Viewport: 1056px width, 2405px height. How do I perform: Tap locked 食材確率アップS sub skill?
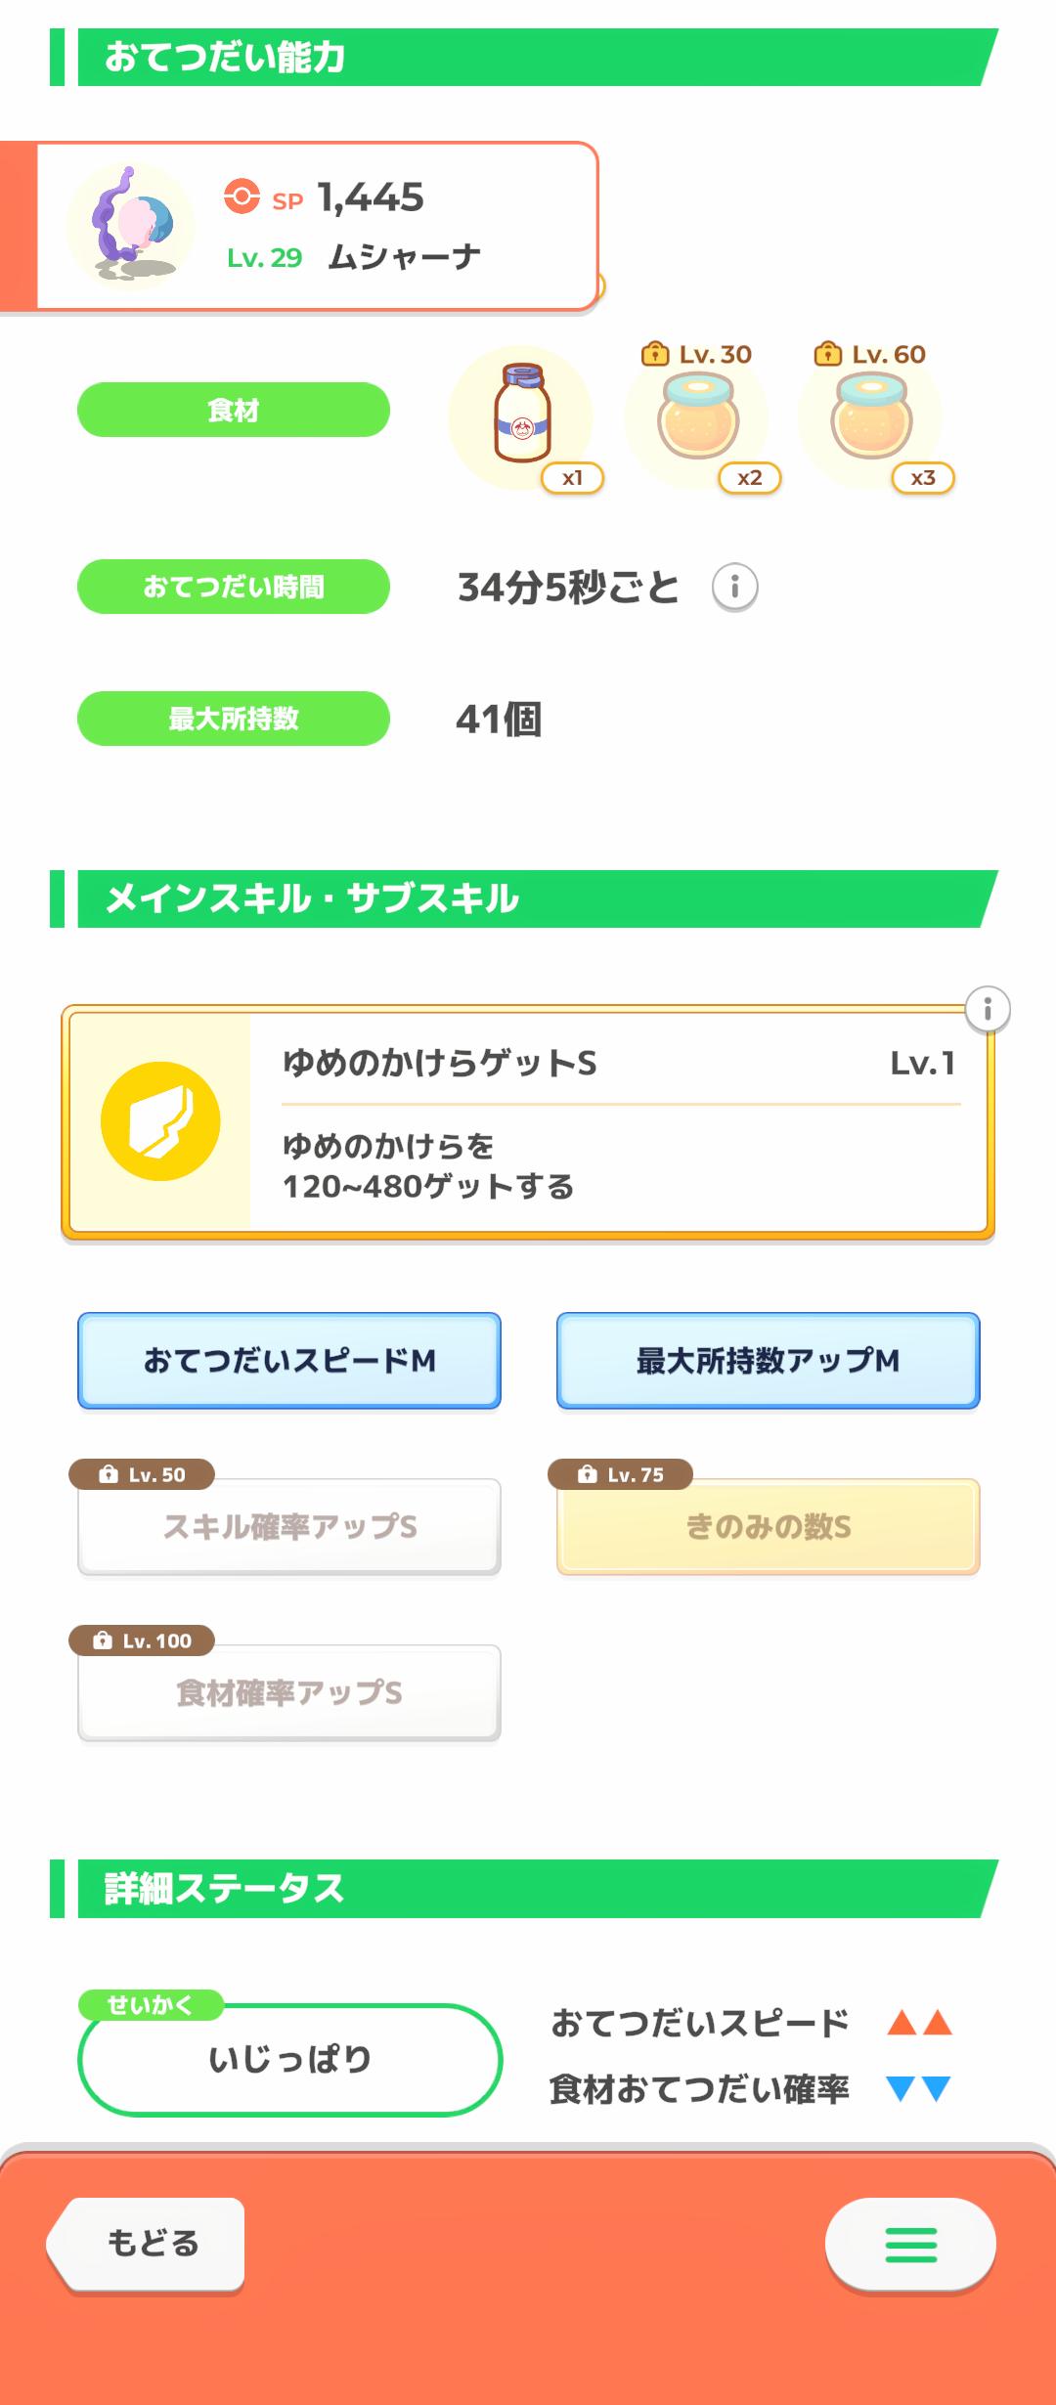click(x=289, y=1692)
